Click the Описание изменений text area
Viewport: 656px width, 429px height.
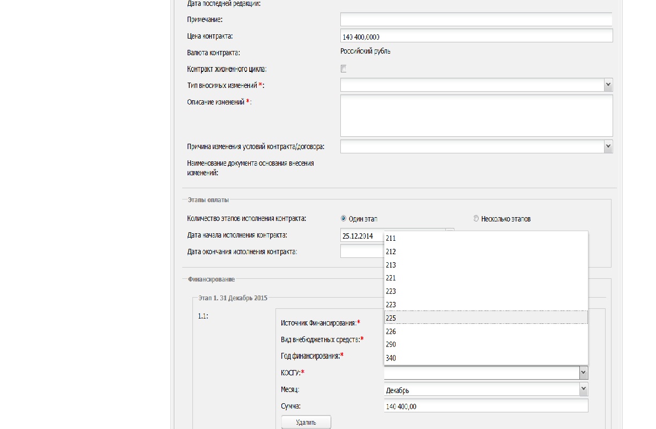[476, 116]
